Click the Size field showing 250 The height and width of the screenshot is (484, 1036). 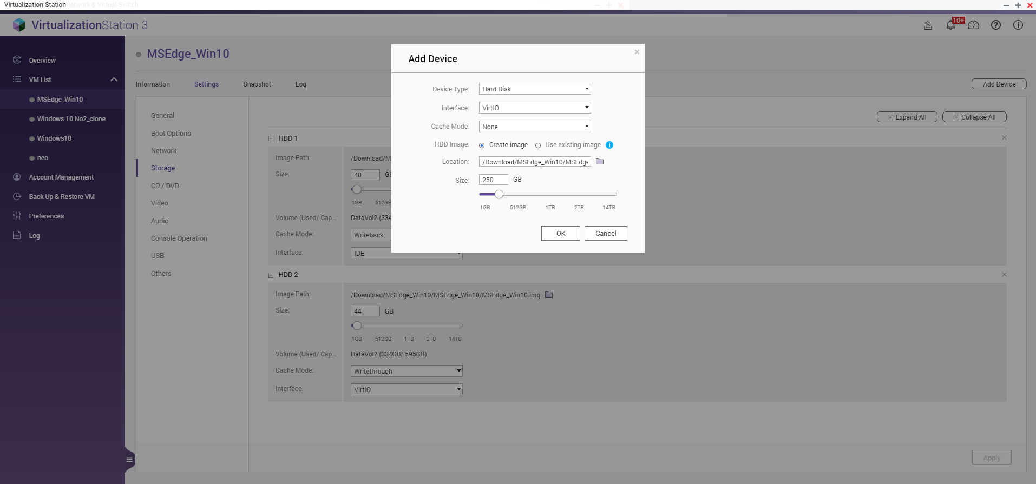click(x=494, y=180)
